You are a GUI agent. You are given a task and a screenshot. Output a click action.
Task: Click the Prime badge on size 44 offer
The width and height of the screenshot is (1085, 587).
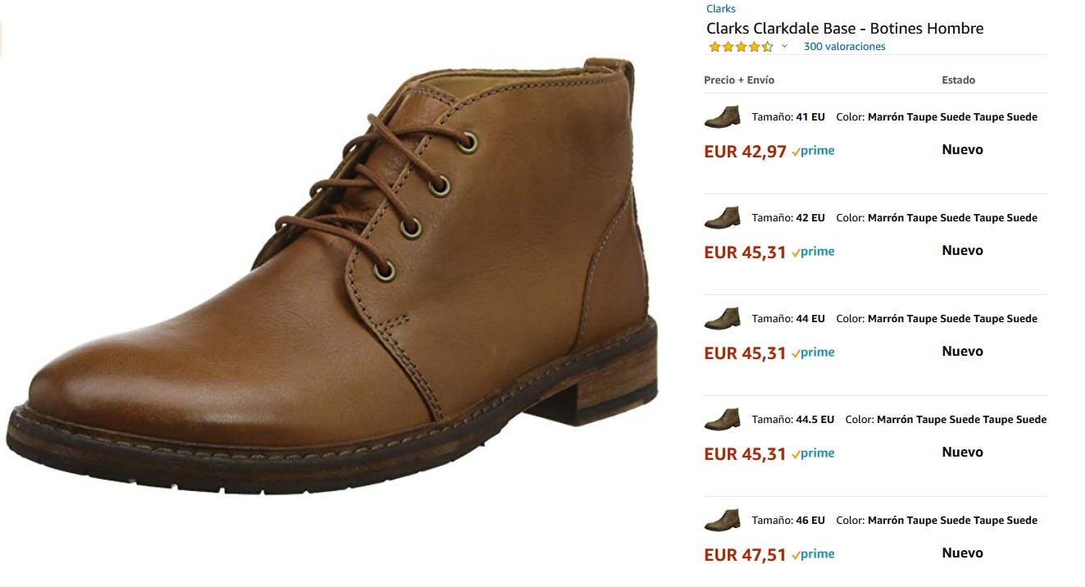813,353
